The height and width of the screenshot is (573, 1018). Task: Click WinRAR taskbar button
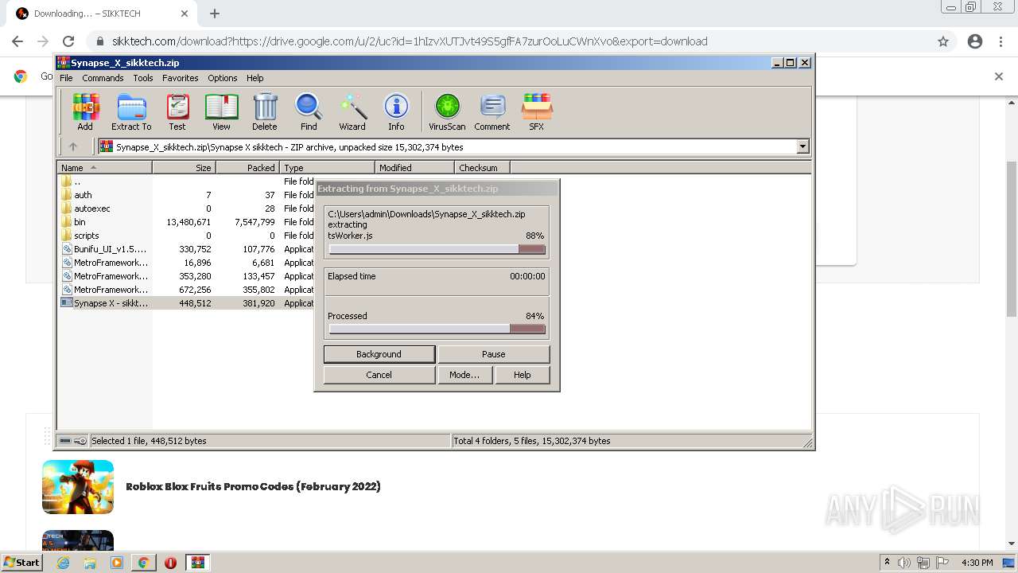[x=197, y=563]
